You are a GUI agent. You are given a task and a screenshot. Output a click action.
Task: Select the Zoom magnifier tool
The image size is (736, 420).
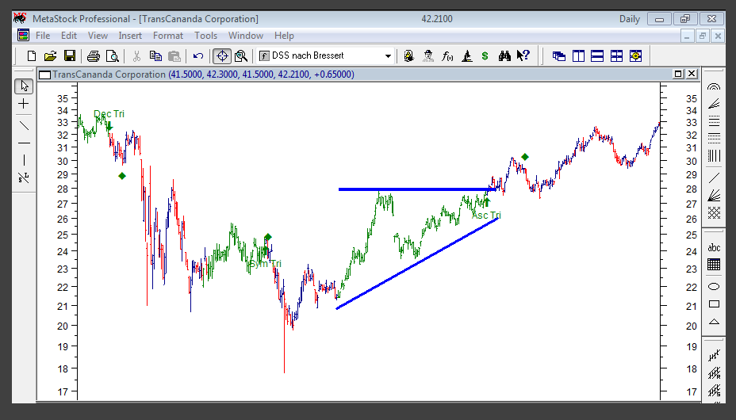(241, 56)
